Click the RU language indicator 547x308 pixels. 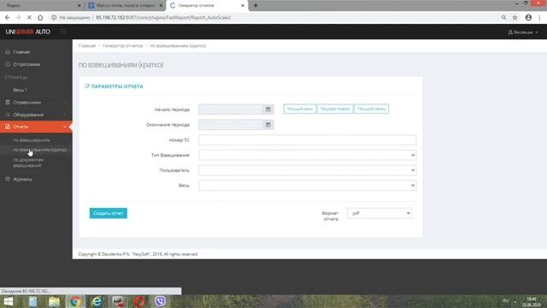[x=505, y=300]
